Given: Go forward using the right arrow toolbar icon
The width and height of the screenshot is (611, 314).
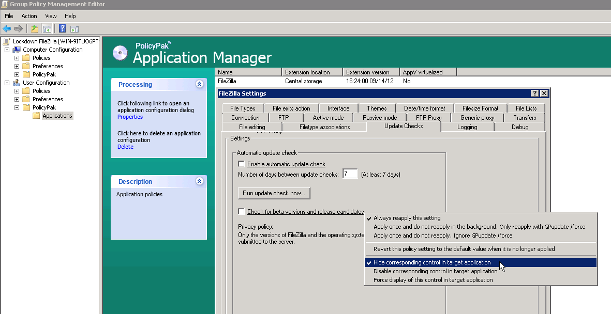Looking at the screenshot, I should pos(18,29).
